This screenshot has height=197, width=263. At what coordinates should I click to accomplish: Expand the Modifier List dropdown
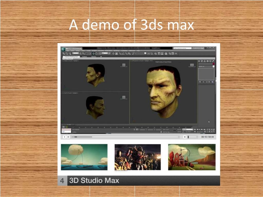coord(206,66)
